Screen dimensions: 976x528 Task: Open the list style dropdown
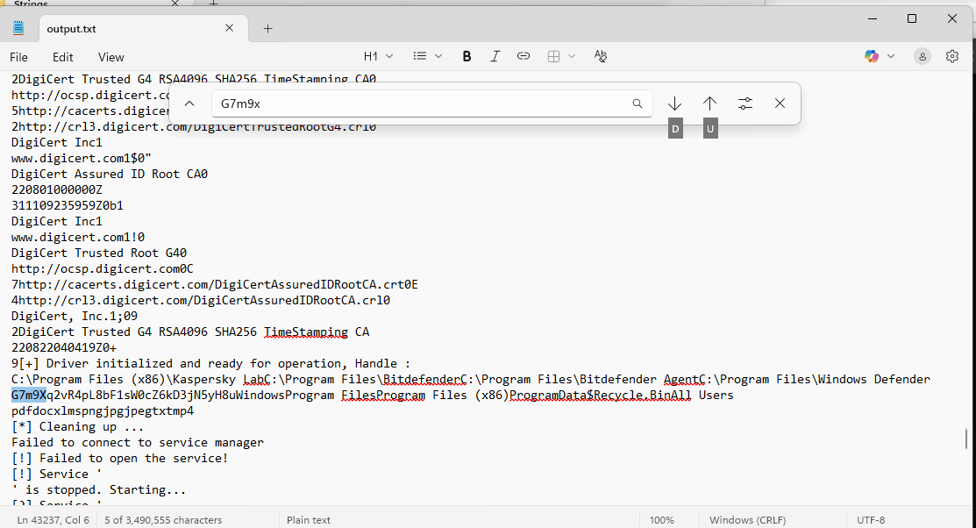(x=427, y=56)
